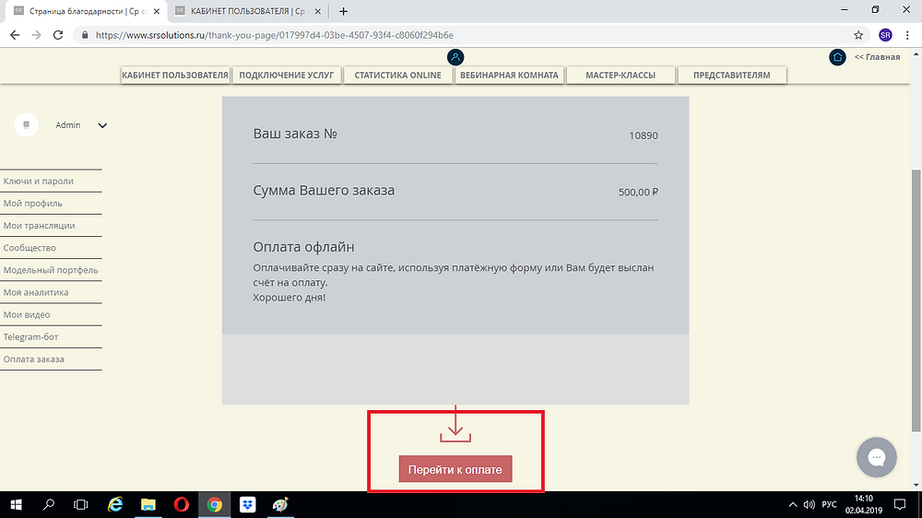922x518 pixels.
Task: Show hidden system tray icons
Action: (793, 504)
